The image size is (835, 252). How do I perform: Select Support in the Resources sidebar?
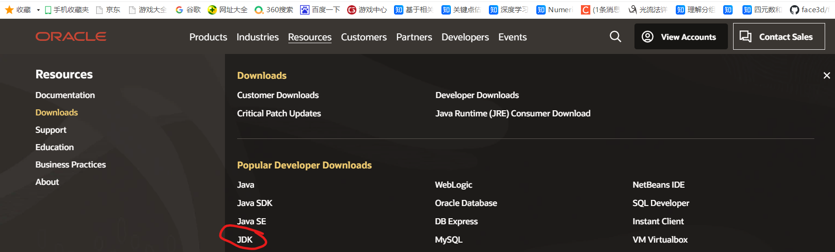point(51,130)
